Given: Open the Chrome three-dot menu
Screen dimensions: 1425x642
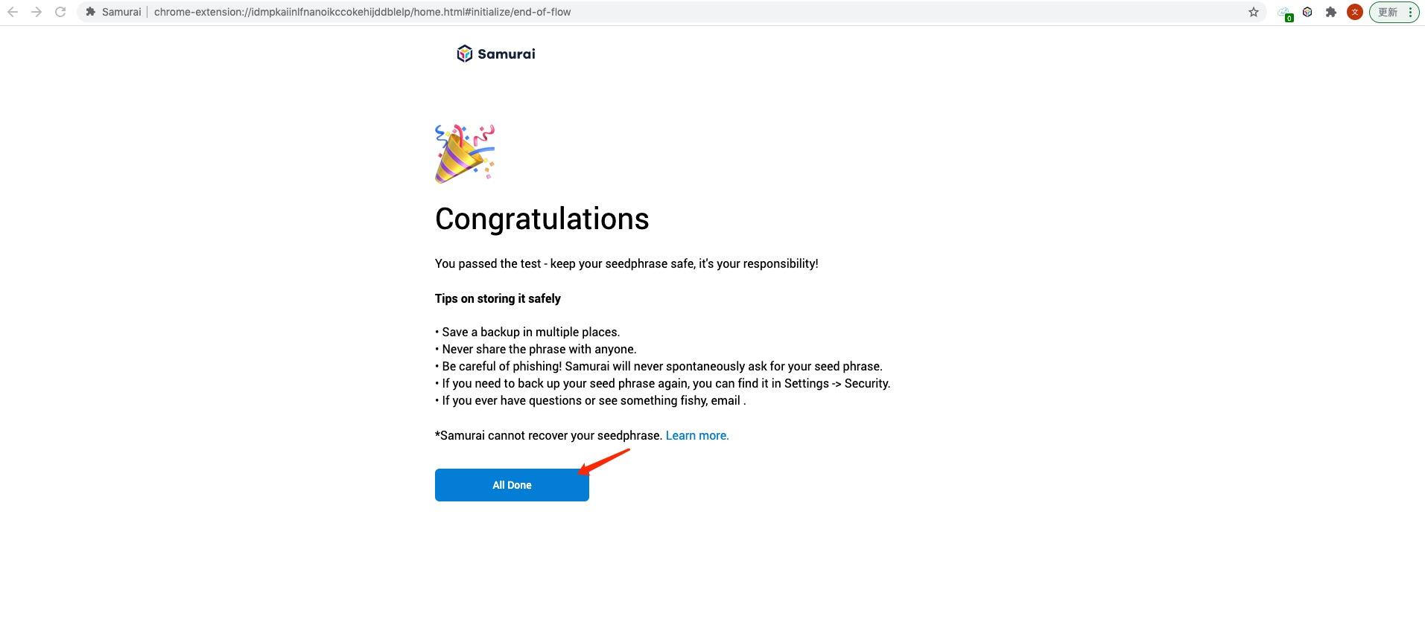Looking at the screenshot, I should point(1410,12).
